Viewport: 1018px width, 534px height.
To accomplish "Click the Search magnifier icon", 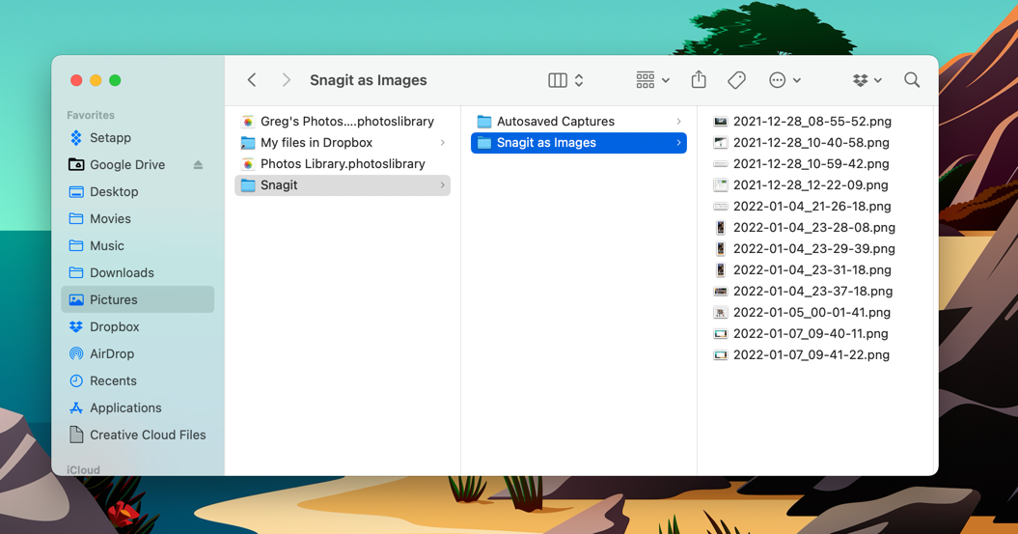I will [912, 79].
